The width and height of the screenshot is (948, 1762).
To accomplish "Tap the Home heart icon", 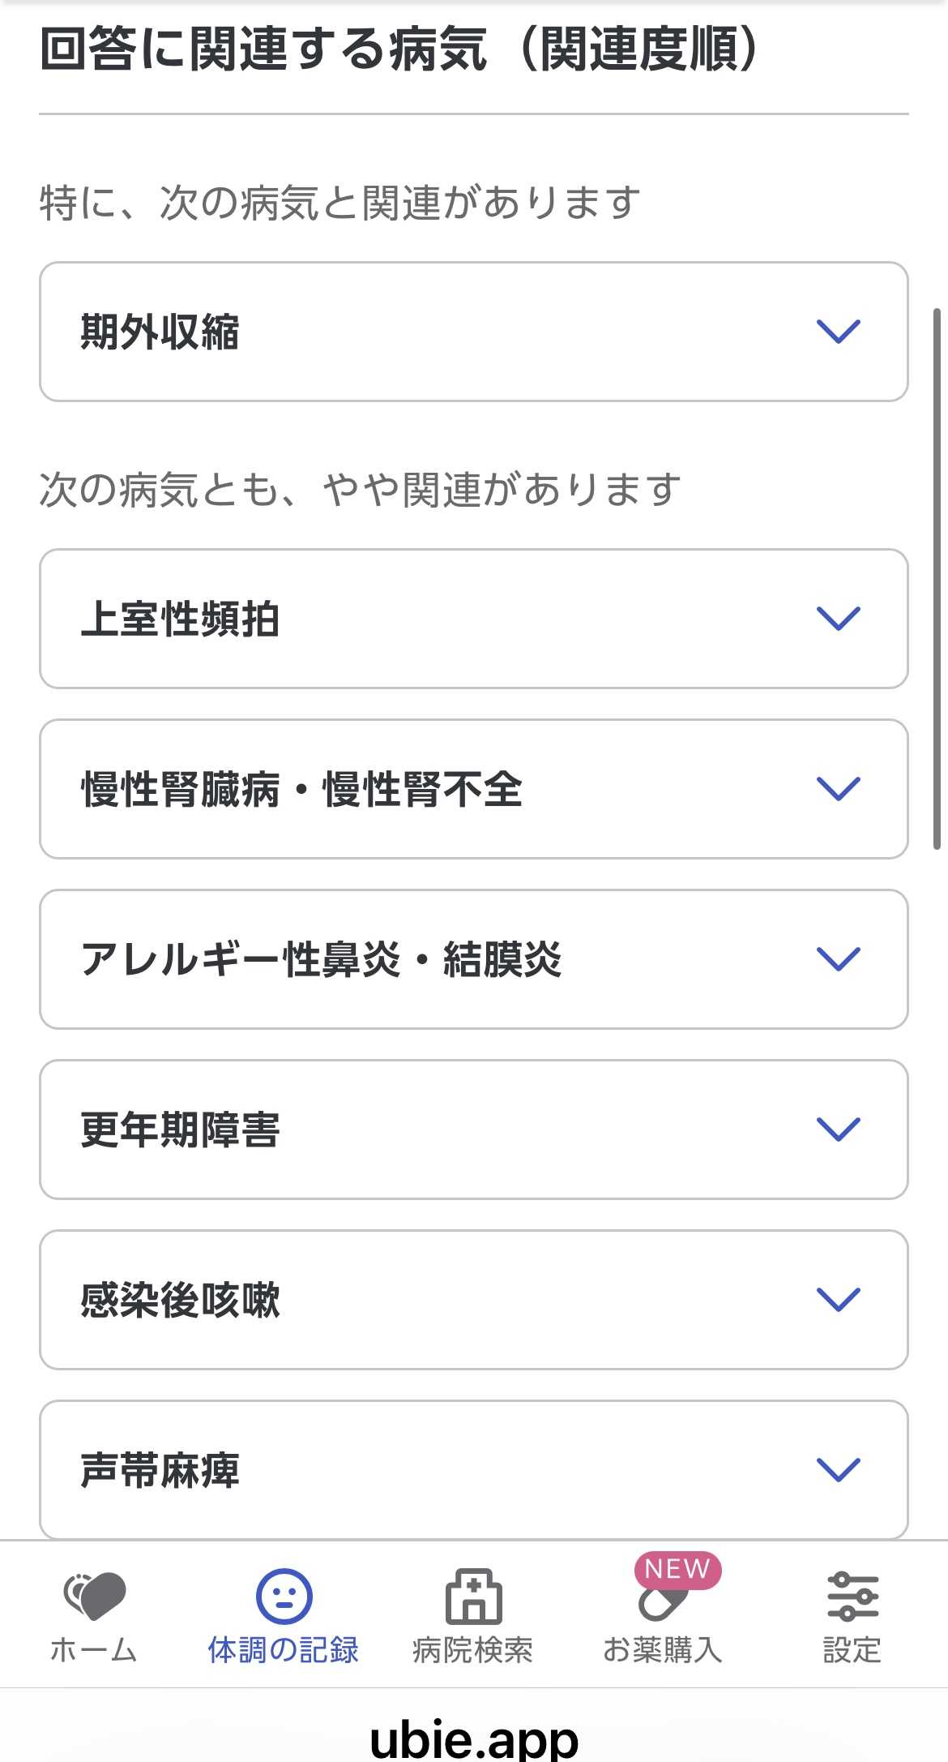I will tap(95, 1594).
